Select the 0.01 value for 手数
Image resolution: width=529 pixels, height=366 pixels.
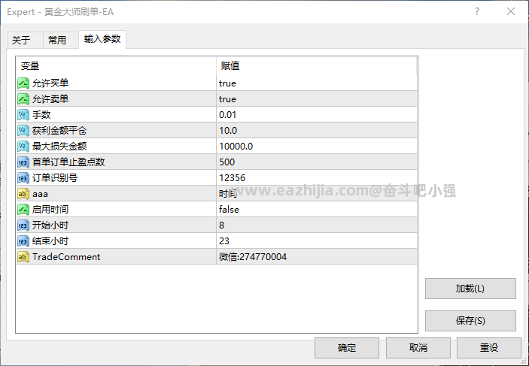[228, 115]
